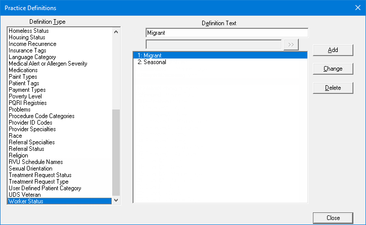Click the Change button
The width and height of the screenshot is (366, 225).
tap(333, 69)
